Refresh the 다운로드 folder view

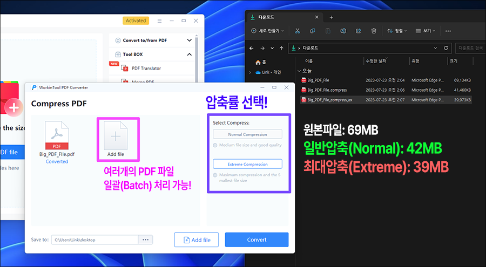[x=446, y=48]
